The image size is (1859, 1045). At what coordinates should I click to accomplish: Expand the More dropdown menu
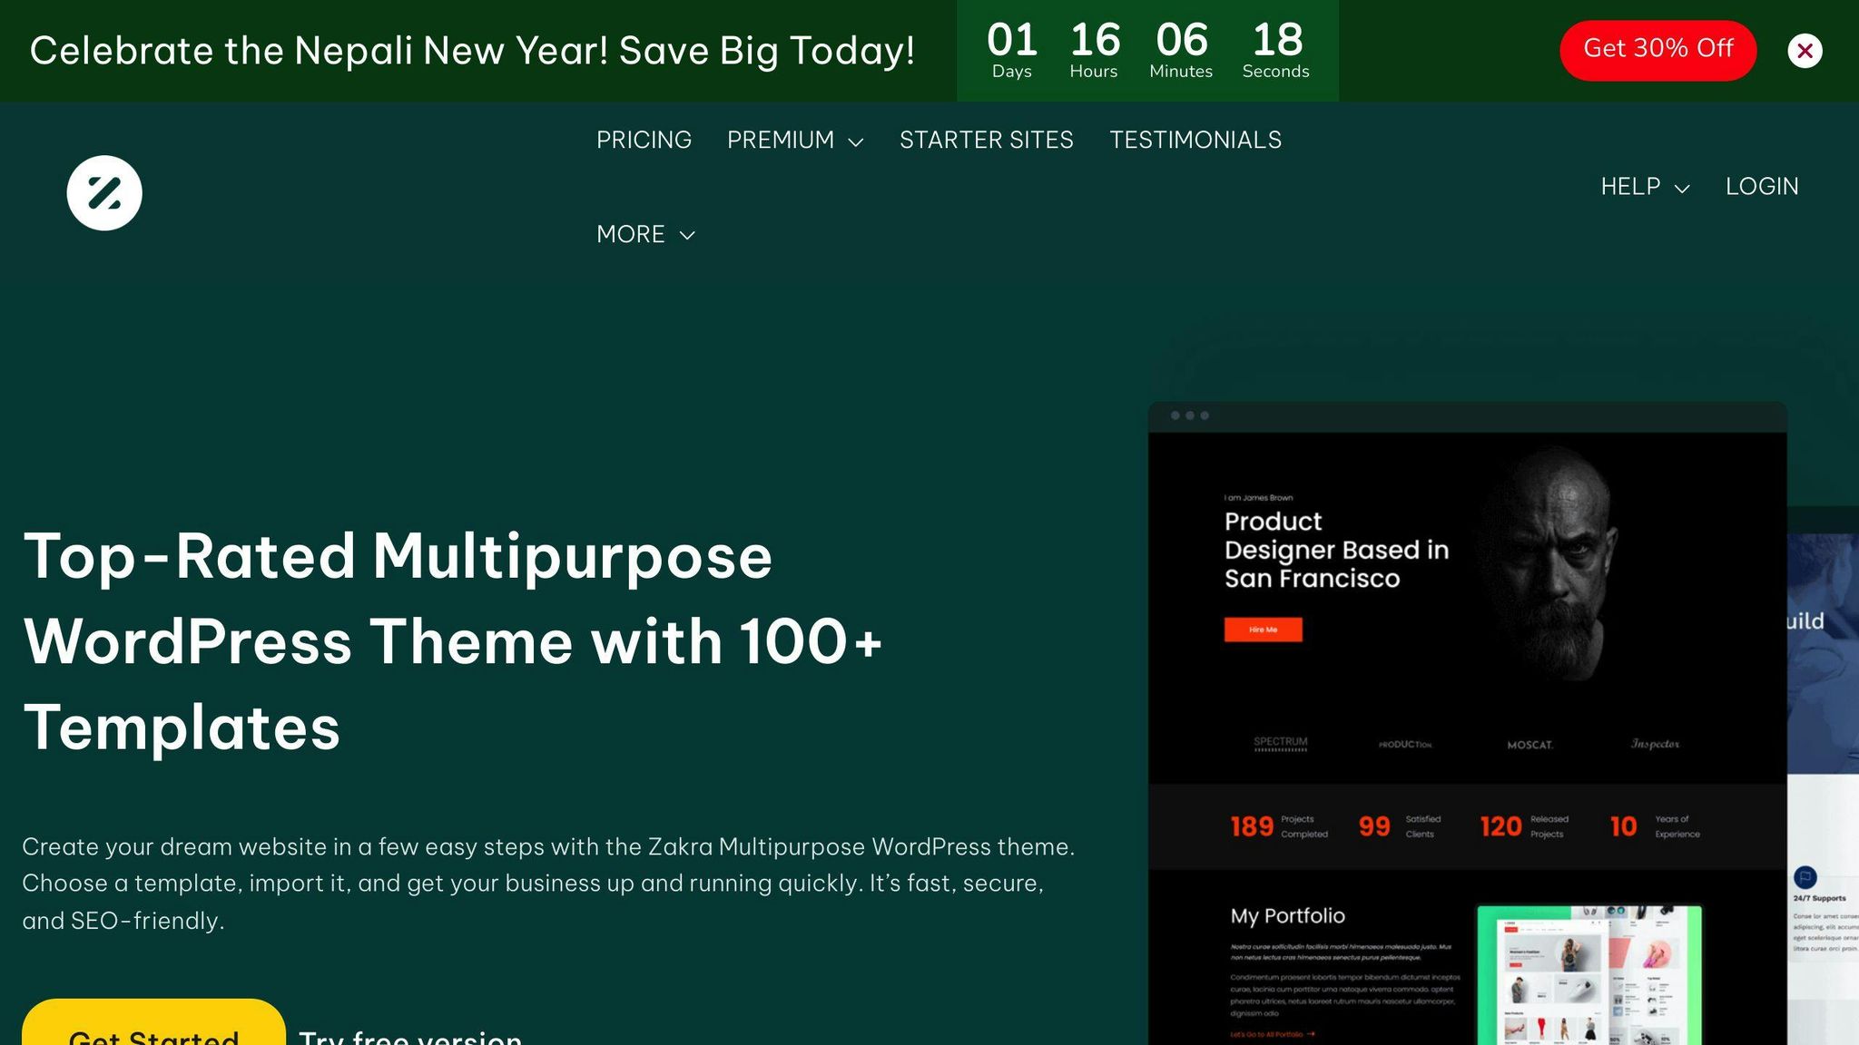click(x=645, y=234)
